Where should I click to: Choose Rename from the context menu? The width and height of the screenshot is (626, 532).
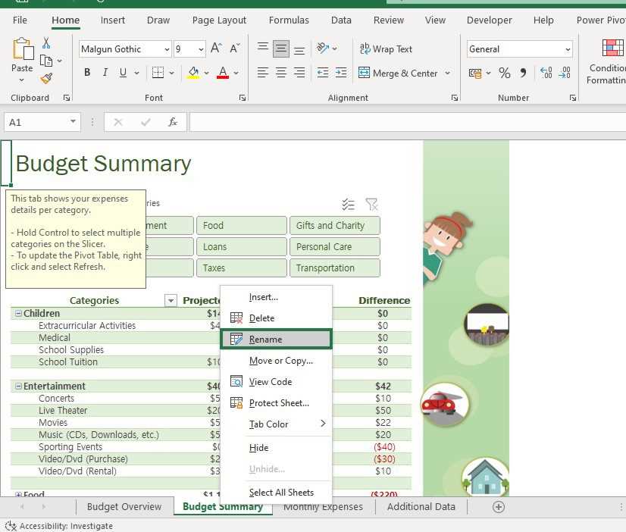[x=276, y=340]
